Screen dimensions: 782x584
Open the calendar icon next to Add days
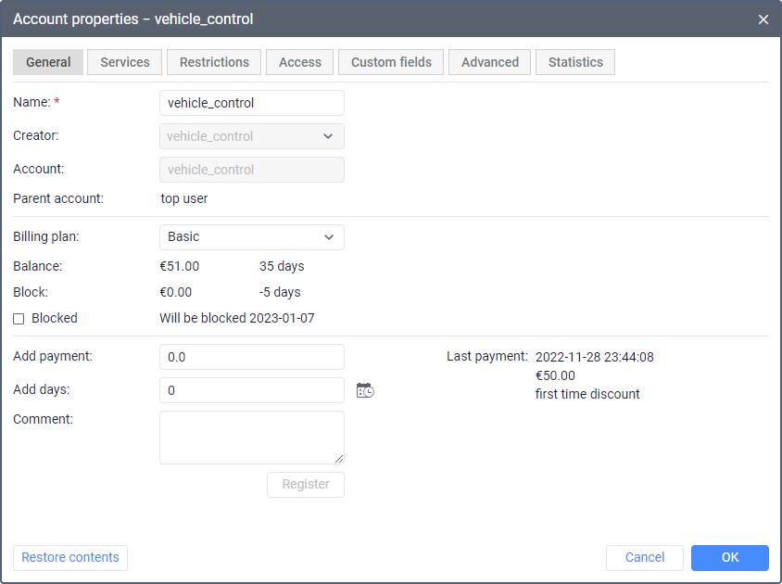365,390
